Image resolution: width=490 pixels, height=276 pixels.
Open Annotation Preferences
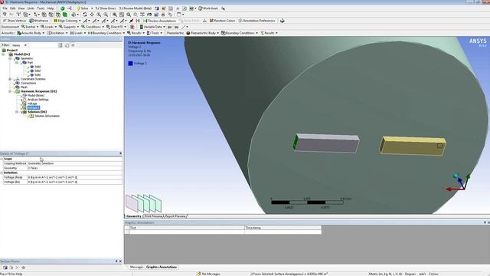(257, 21)
